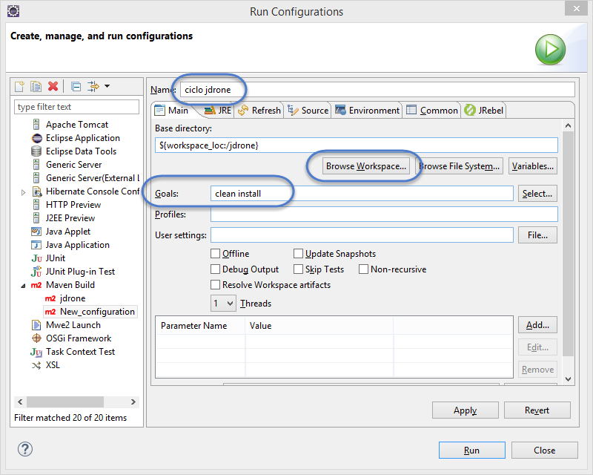Select the HTTP Preview entry
Viewport: 593px width, 475px height.
73,205
